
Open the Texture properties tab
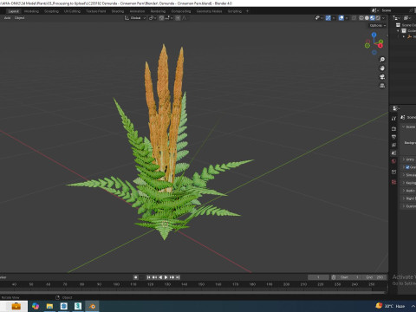pos(393,182)
